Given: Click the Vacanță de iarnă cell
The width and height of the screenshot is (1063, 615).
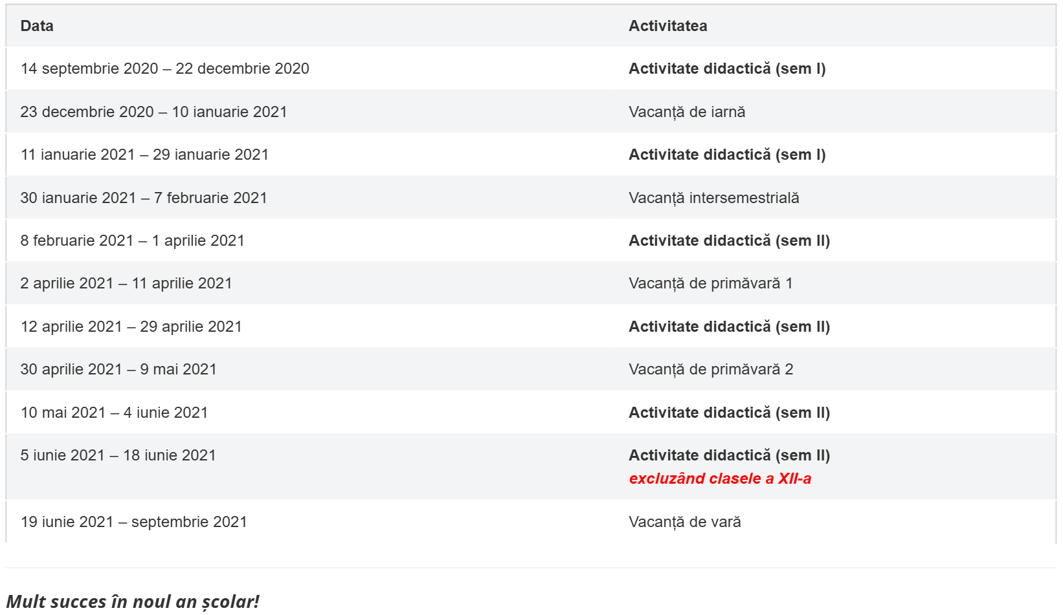Looking at the screenshot, I should pyautogui.click(x=686, y=112).
